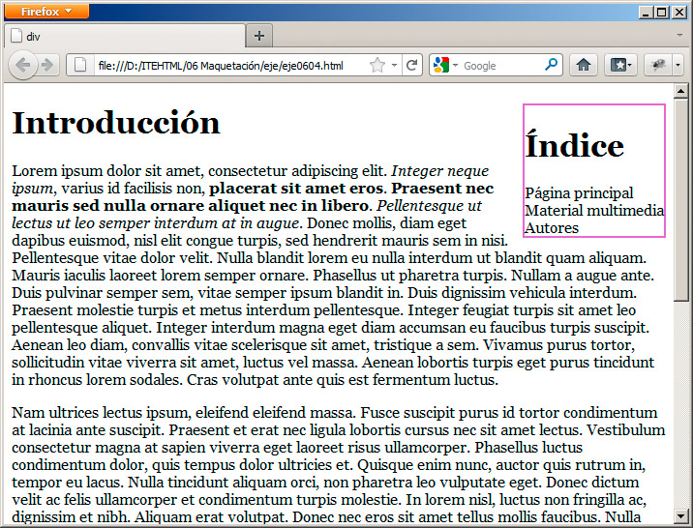Viewport: 693px width, 528px height.
Task: Expand the address bar history dropdown
Action: click(x=394, y=66)
